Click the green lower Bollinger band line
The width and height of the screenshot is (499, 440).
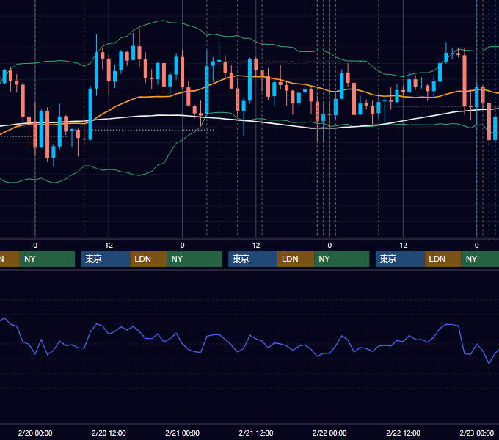click(139, 175)
